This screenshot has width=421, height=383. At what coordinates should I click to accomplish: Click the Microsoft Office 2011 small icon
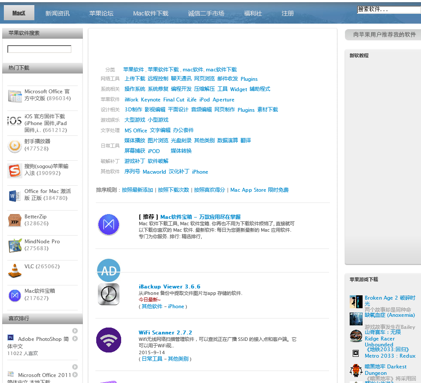10,374
